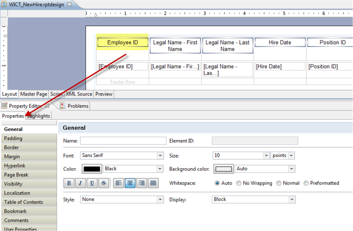This screenshot has height=231, width=353.
Task: Justify text alignment
Action: click(153, 183)
